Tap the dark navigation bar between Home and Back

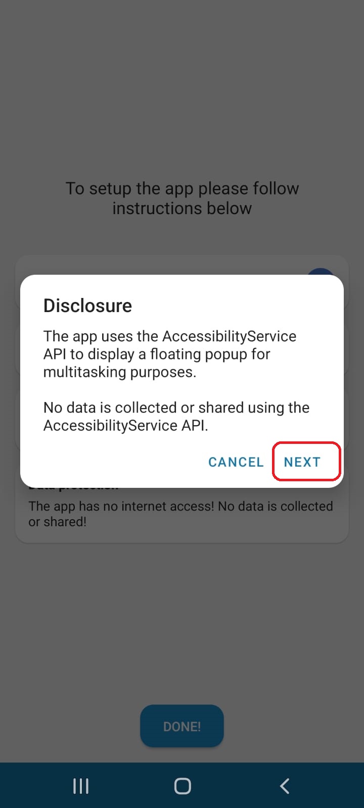[x=234, y=786]
